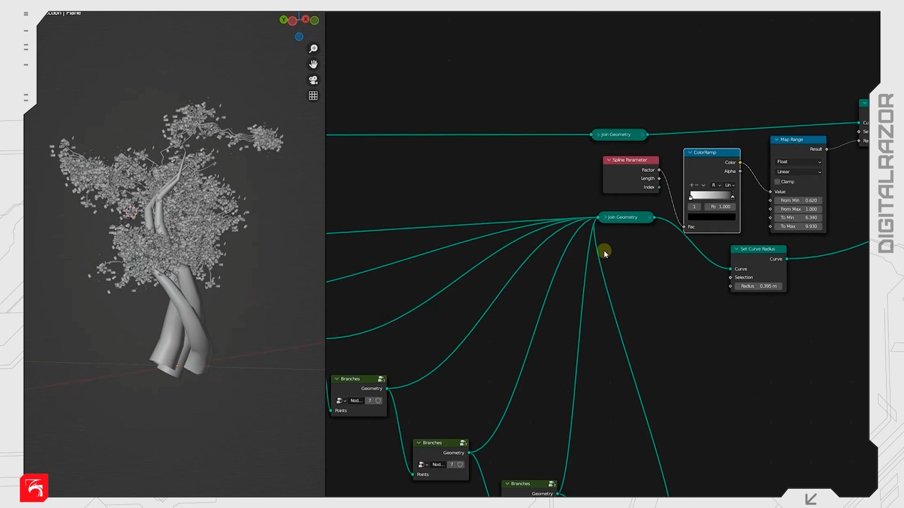Select the pan hand icon

pos(313,64)
